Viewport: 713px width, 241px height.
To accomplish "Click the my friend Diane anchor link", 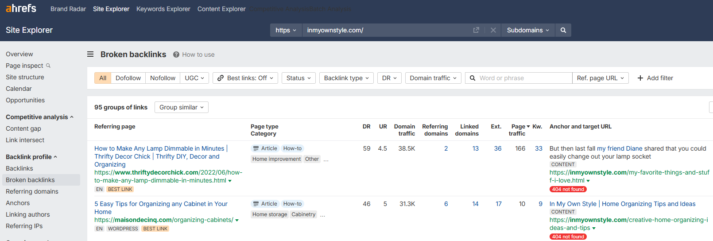I will pyautogui.click(x=620, y=148).
